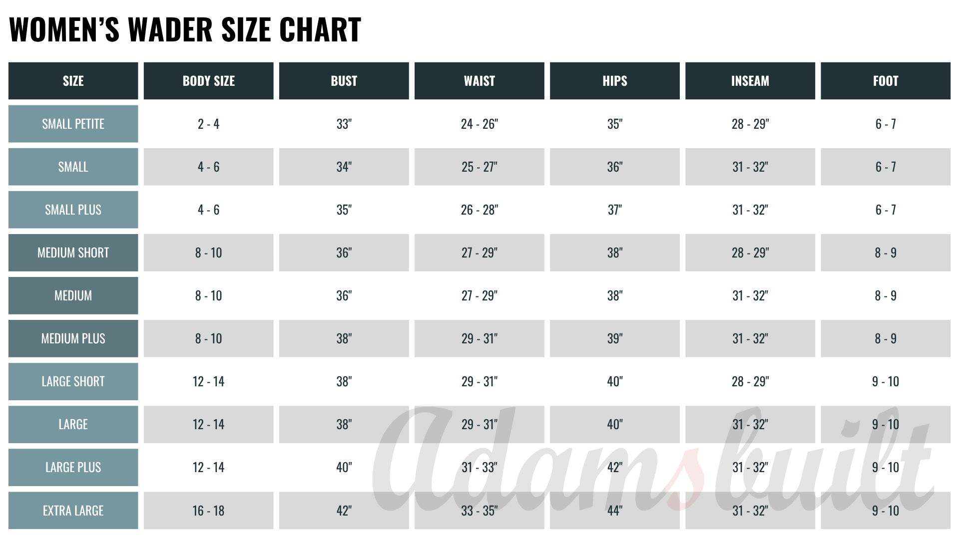Select the SMALL PETITE size row label
The image size is (959, 539).
click(x=73, y=124)
